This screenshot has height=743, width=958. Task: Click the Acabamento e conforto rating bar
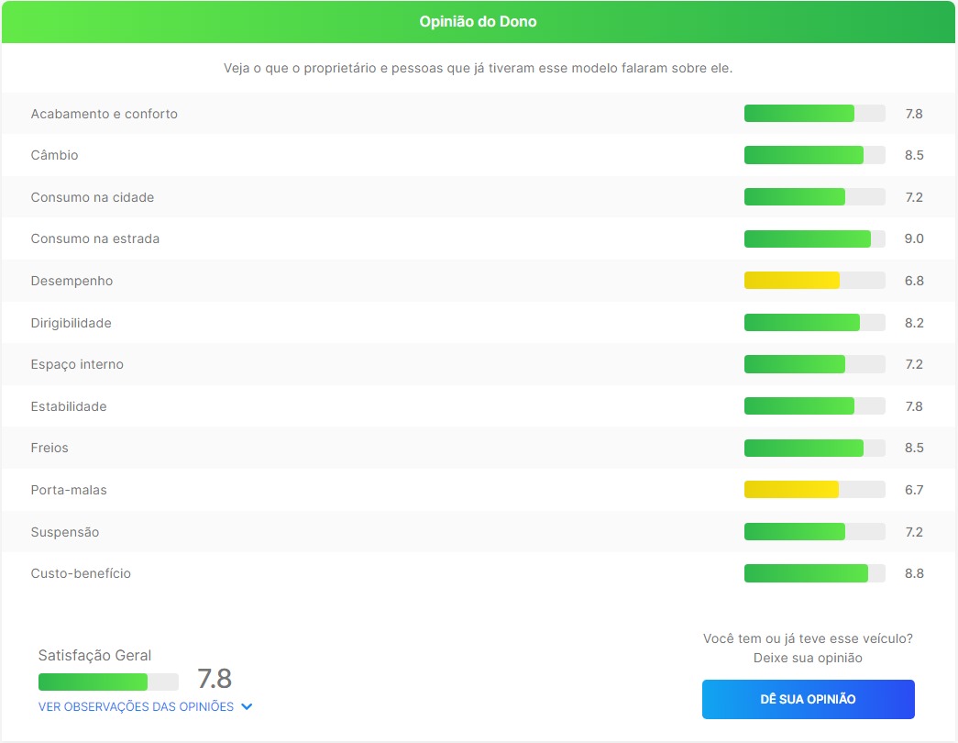click(x=814, y=113)
